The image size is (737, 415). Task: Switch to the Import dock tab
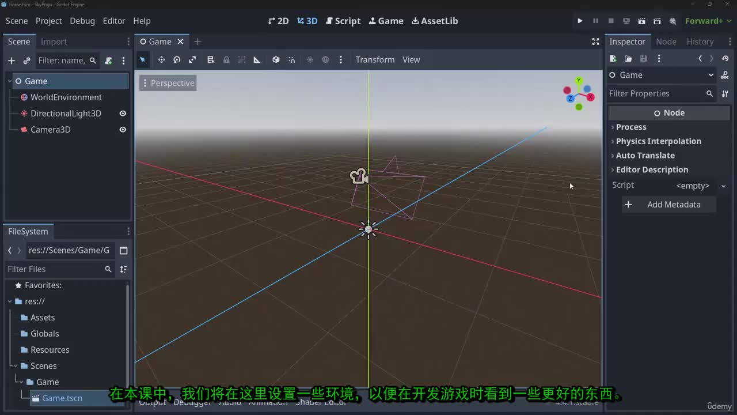click(x=54, y=41)
